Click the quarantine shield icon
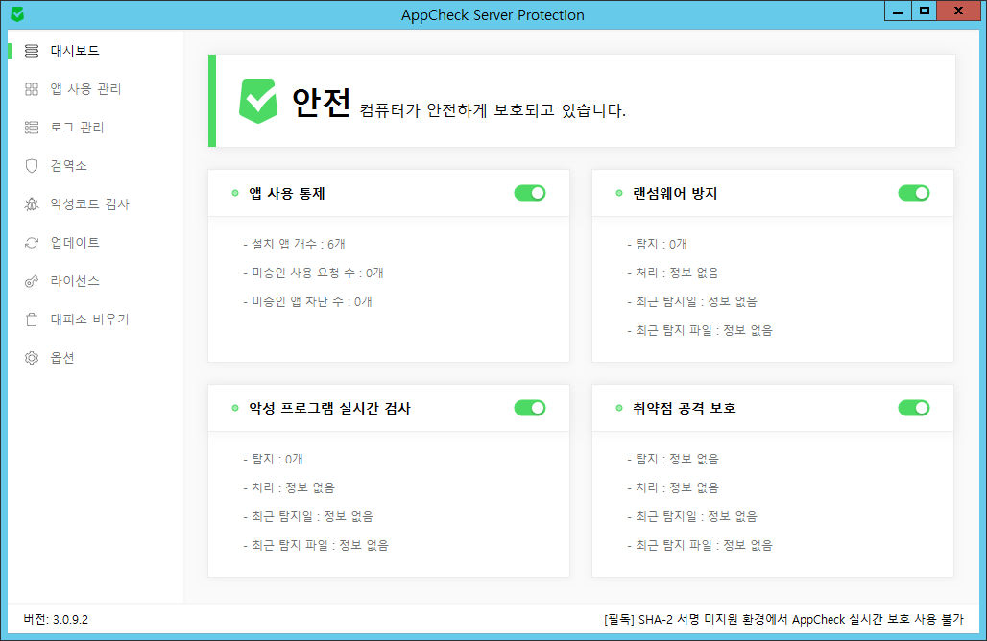The height and width of the screenshot is (641, 987). tap(32, 166)
